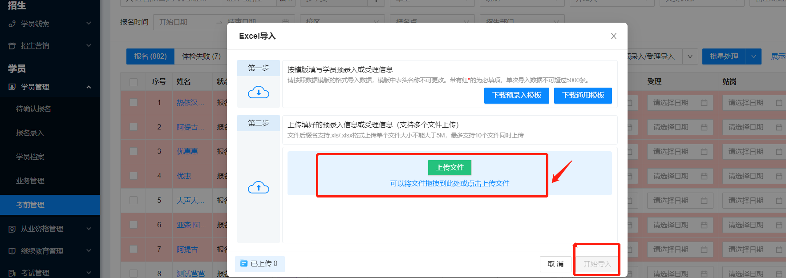Tick the checkbox for row 6
The height and width of the screenshot is (278, 786).
pyautogui.click(x=134, y=225)
